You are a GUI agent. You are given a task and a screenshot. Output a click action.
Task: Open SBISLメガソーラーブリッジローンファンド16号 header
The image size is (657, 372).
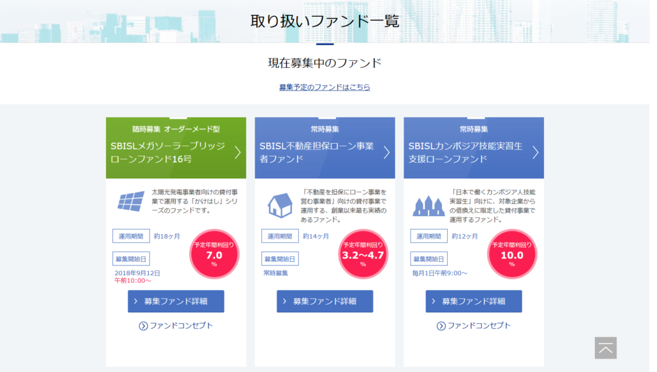click(176, 148)
